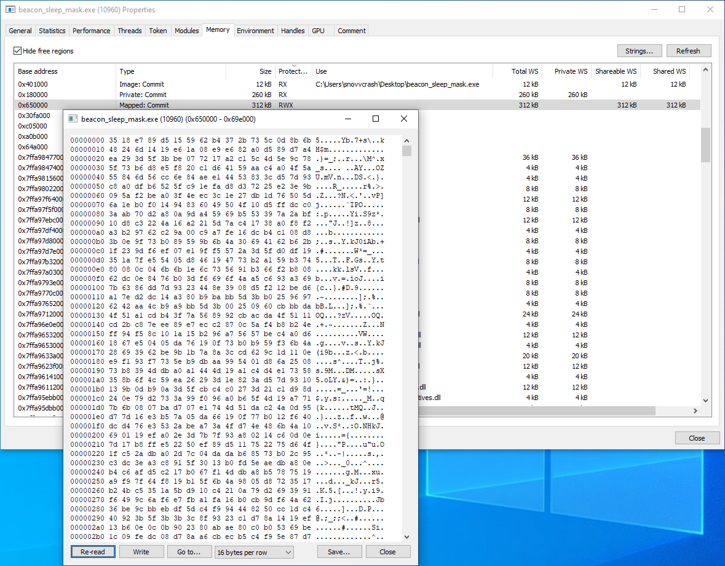Uncheck Hide free regions checkbox
Screen dimensions: 725x566
point(18,51)
